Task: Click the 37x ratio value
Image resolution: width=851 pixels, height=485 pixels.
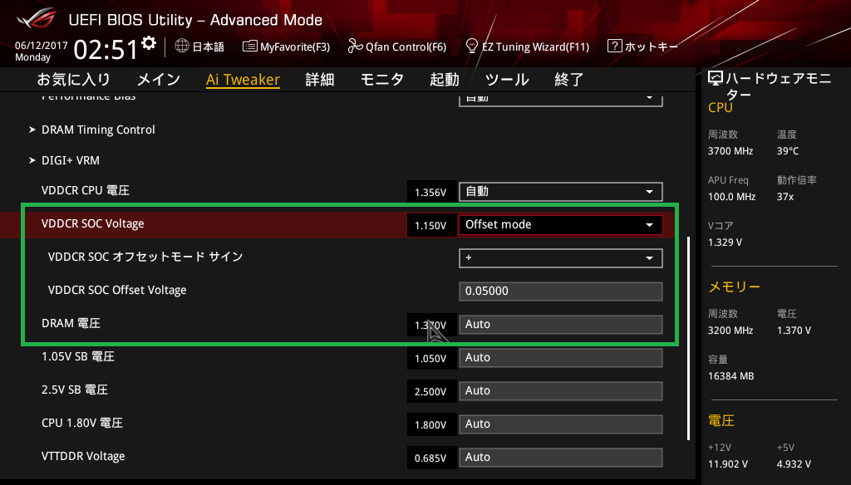Action: pyautogui.click(x=785, y=197)
